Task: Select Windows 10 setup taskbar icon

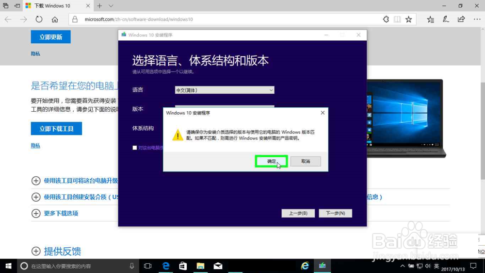Action: tap(323, 266)
